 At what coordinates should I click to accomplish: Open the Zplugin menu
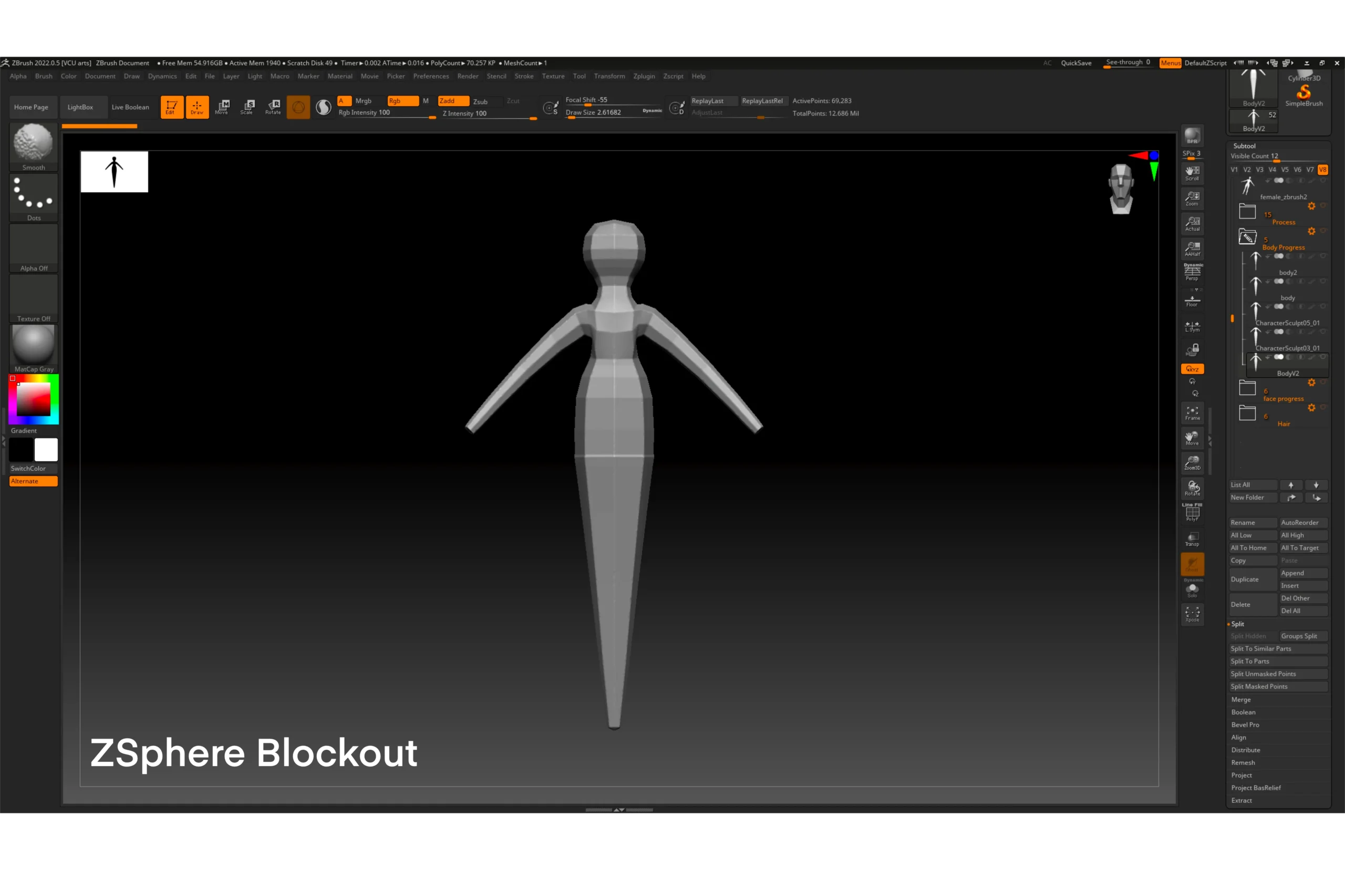tap(644, 76)
